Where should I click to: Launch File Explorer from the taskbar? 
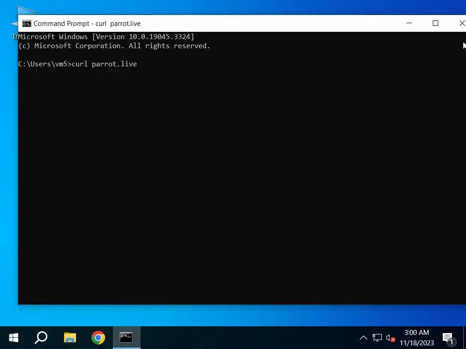pos(70,338)
